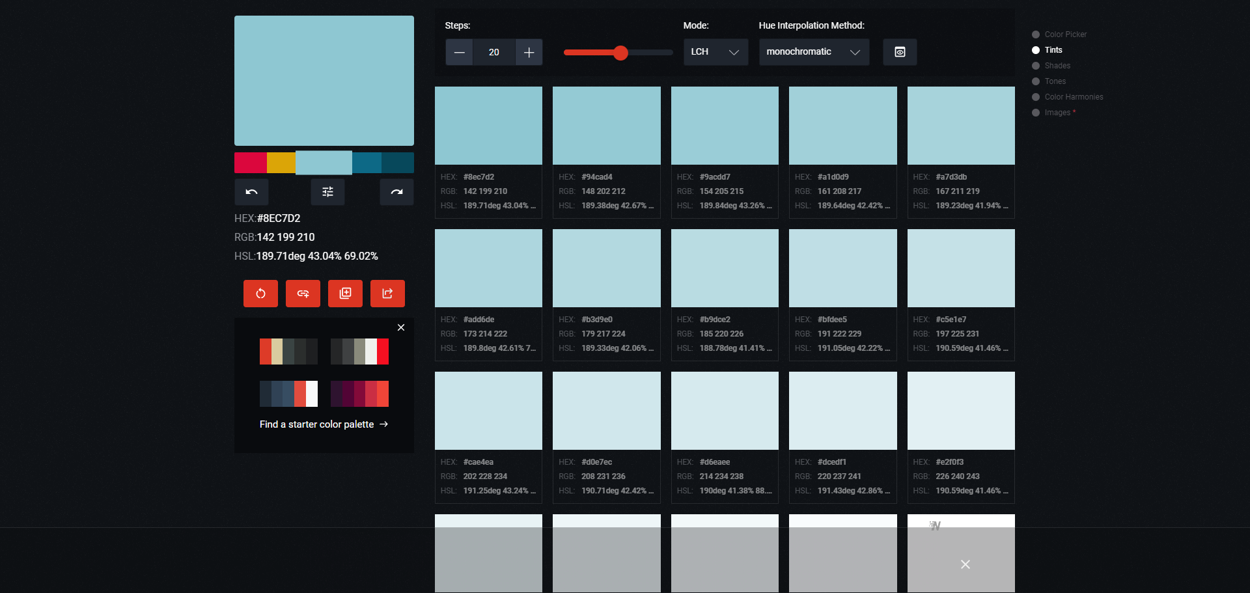Select the tint swatch #94cad4
This screenshot has height=593, width=1250.
pos(607,126)
